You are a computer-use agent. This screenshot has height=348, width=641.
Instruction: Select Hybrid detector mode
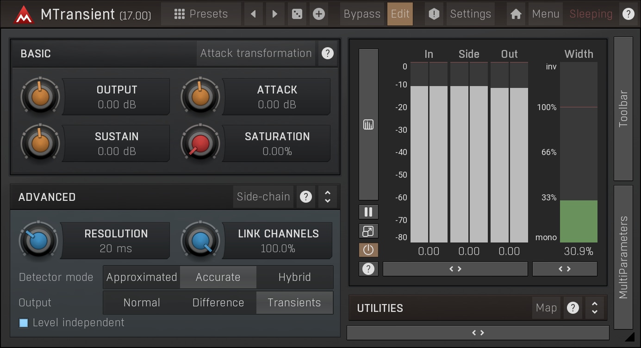tap(294, 277)
